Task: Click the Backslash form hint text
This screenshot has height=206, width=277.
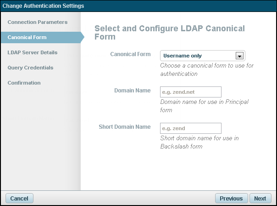Action: (199, 142)
